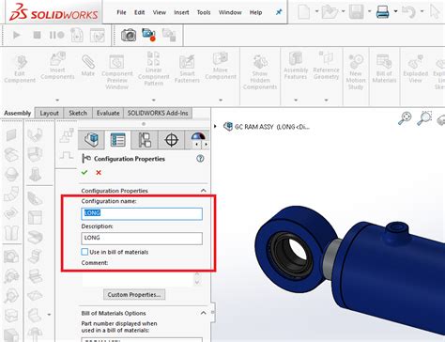This screenshot has width=445, height=342.
Task: Click New Motion Study tool
Action: pyautogui.click(x=356, y=72)
